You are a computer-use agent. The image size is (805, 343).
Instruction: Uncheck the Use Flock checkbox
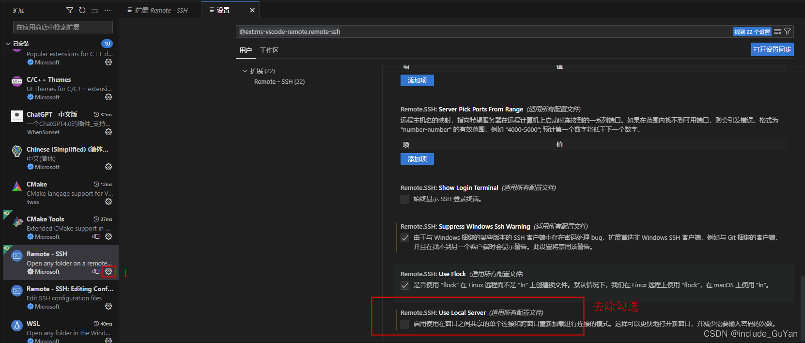405,285
